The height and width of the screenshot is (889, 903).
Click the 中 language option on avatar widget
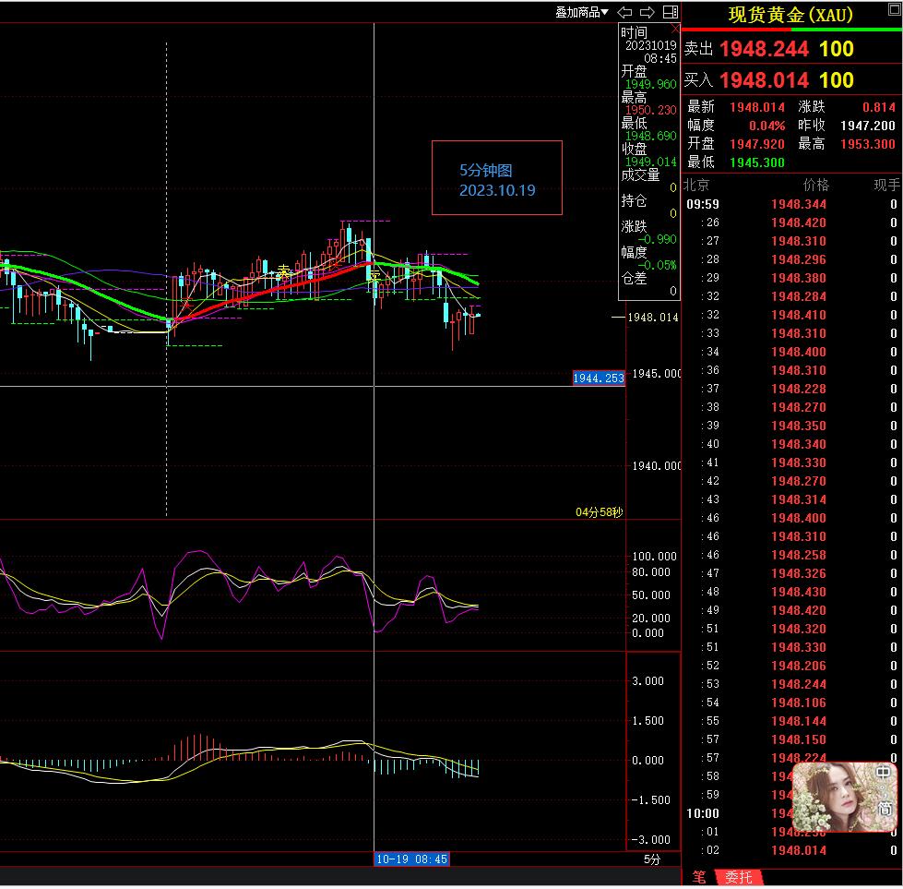pyautogui.click(x=883, y=773)
